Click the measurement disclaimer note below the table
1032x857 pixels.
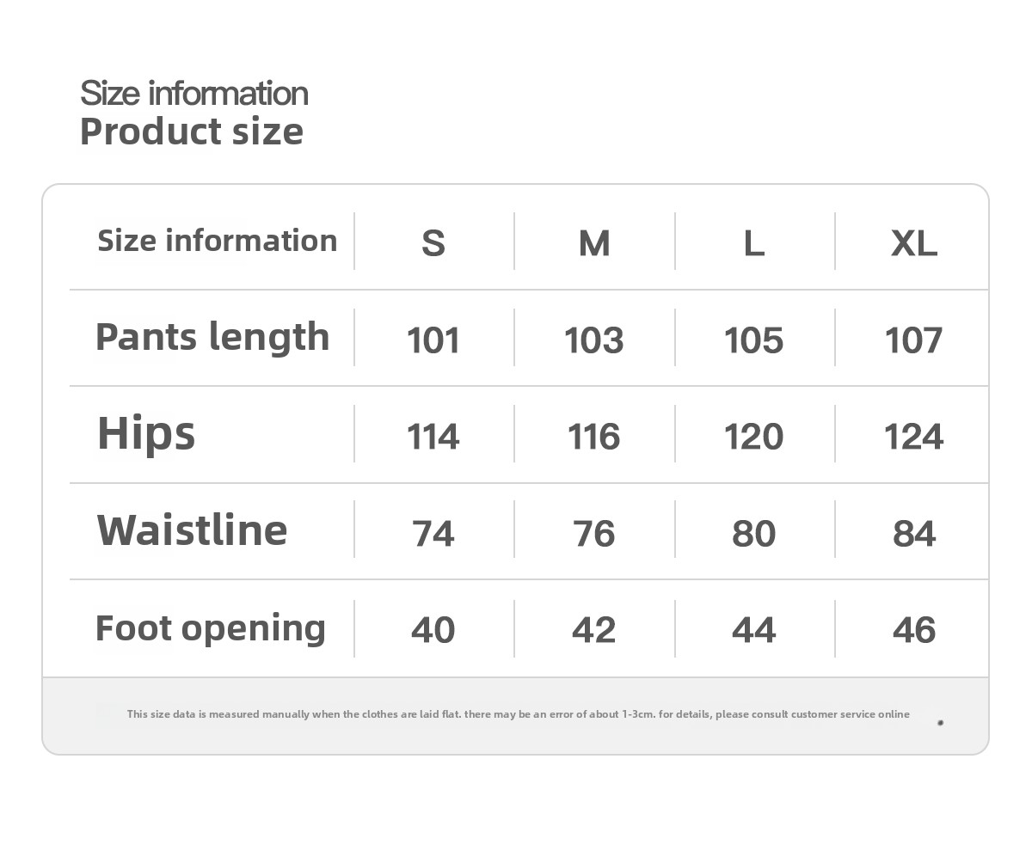[518, 714]
